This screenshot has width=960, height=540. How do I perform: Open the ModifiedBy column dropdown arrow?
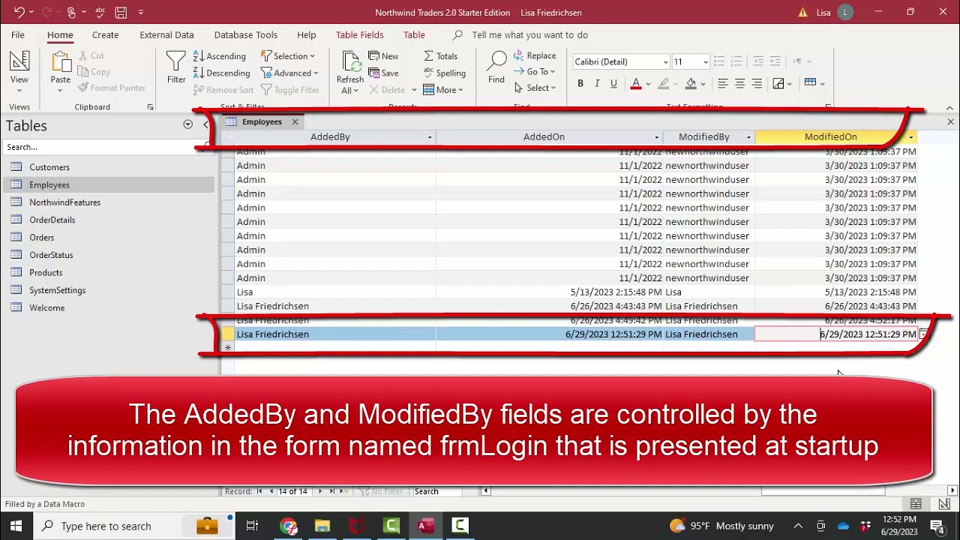tap(748, 137)
